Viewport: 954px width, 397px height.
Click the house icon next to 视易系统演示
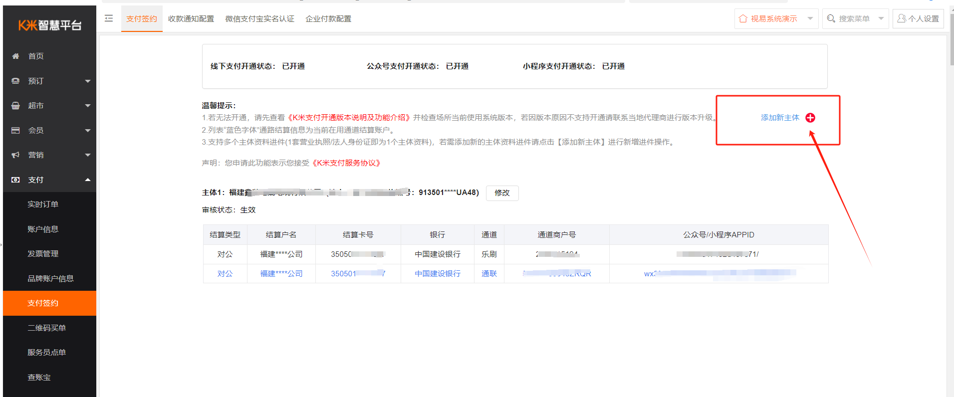click(743, 18)
